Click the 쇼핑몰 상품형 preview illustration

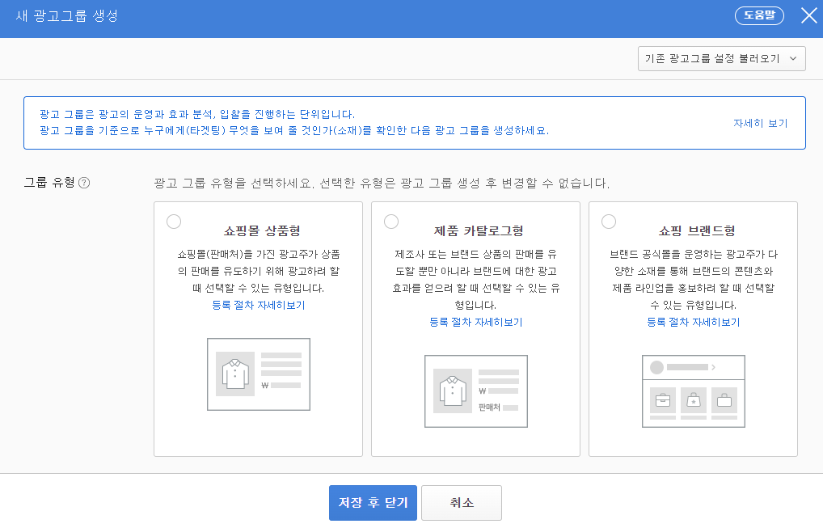point(259,374)
